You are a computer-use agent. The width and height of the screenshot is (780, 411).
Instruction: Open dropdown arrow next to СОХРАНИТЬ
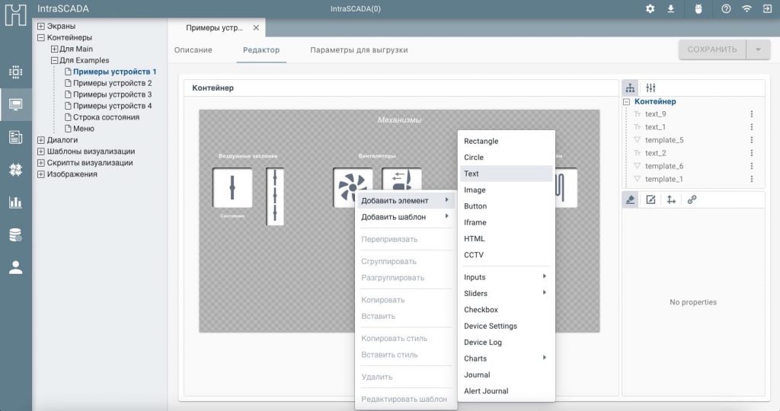pos(758,49)
